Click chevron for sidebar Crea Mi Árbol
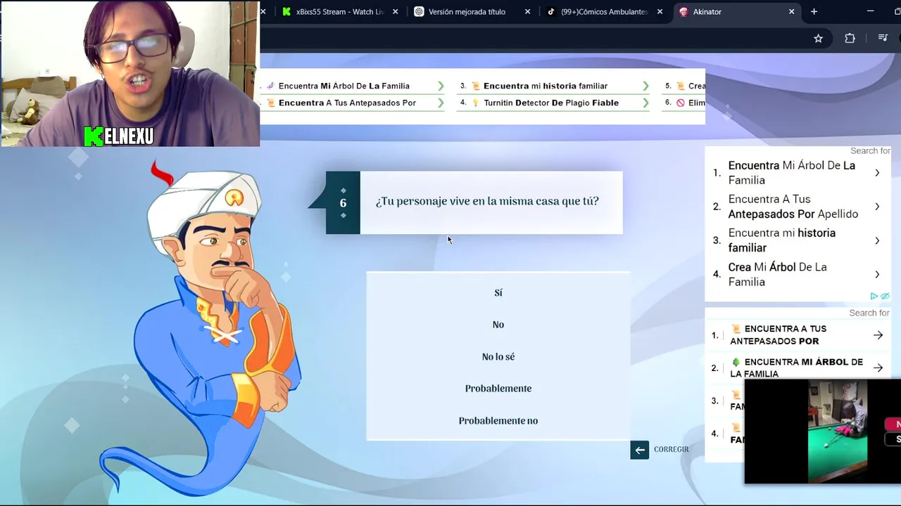901x506 pixels. click(877, 274)
